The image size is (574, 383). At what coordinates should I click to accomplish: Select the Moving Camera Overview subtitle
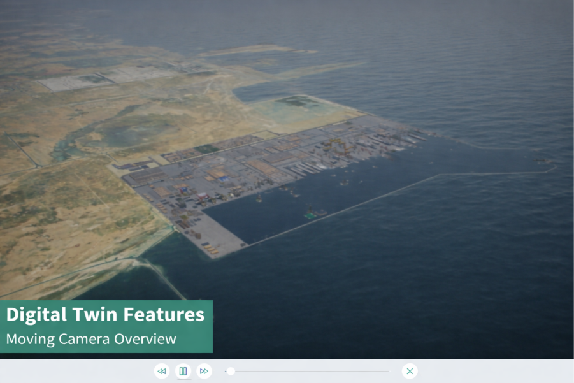[91, 339]
